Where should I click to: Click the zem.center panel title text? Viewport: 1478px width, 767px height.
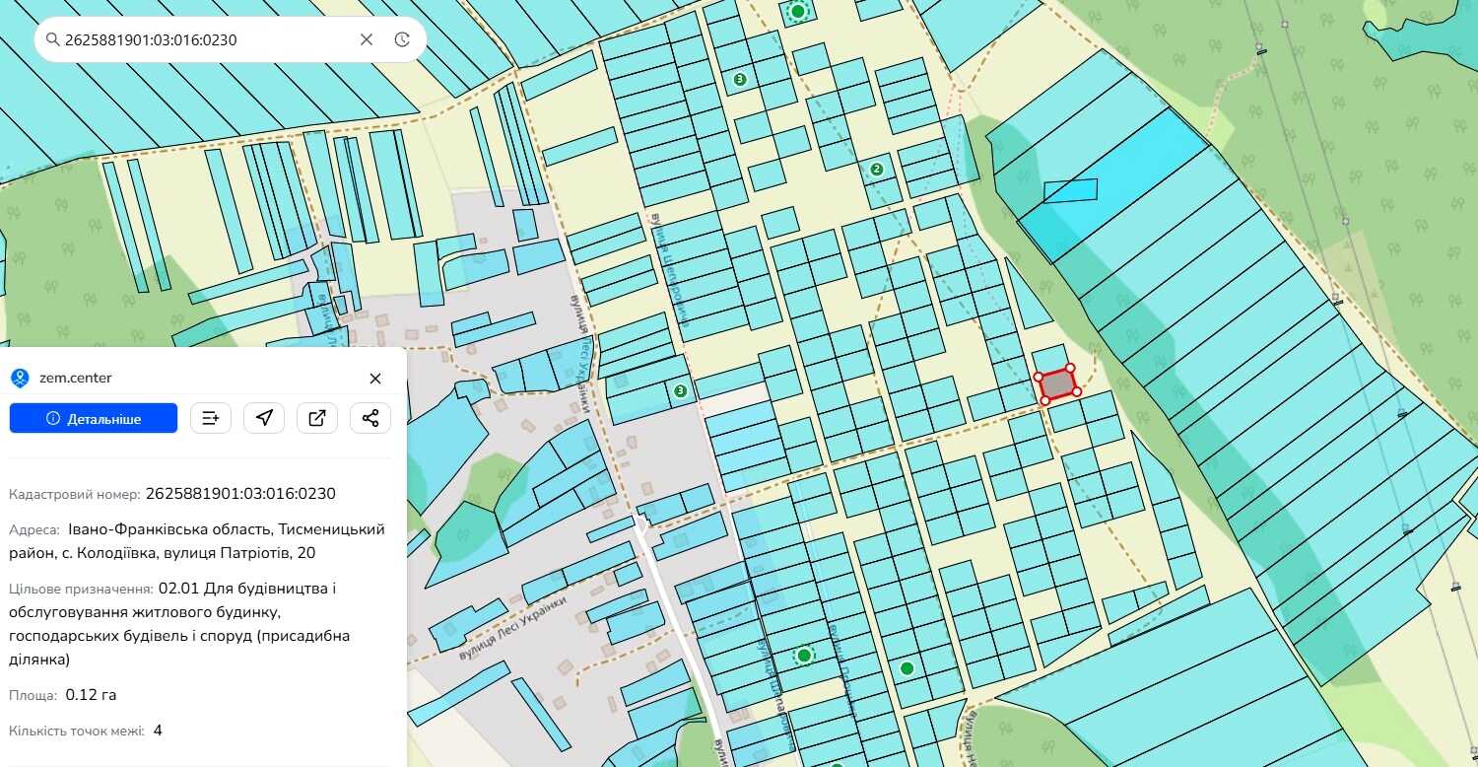click(76, 378)
